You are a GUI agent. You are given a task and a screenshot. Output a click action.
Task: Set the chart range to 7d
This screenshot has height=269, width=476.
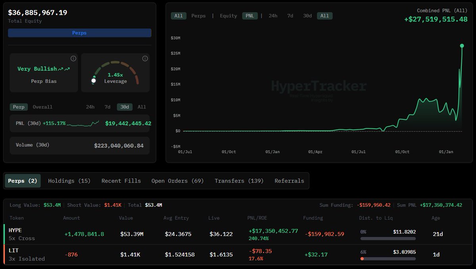tap(290, 16)
